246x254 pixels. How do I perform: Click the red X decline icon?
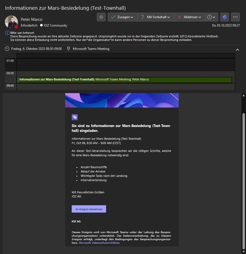[x=179, y=17]
